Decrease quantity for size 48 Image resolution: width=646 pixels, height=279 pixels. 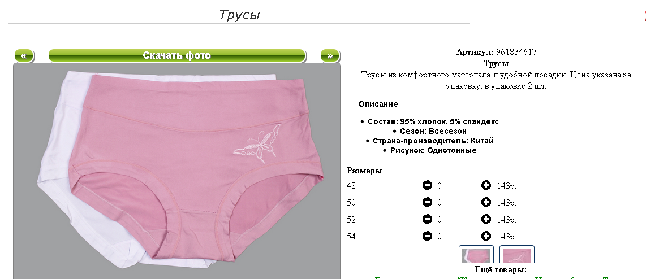point(427,186)
